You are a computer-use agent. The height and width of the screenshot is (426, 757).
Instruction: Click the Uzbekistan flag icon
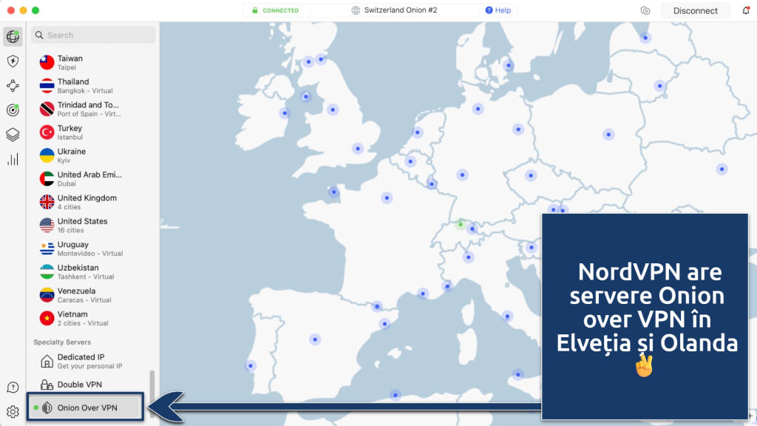click(47, 271)
